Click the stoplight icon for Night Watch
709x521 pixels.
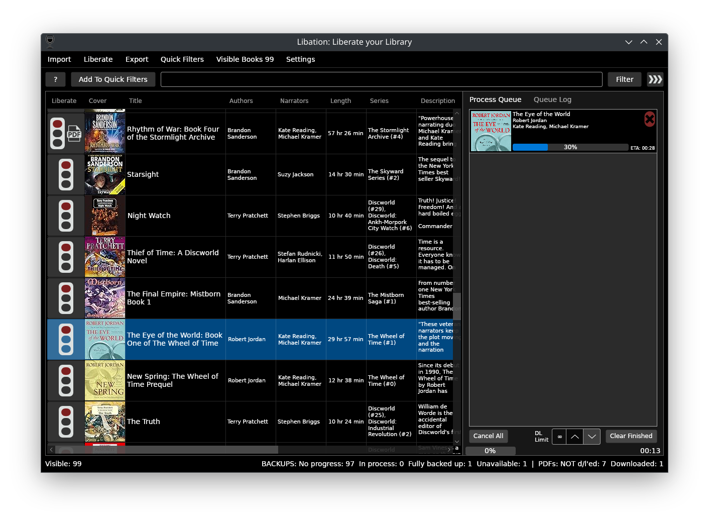(x=66, y=216)
